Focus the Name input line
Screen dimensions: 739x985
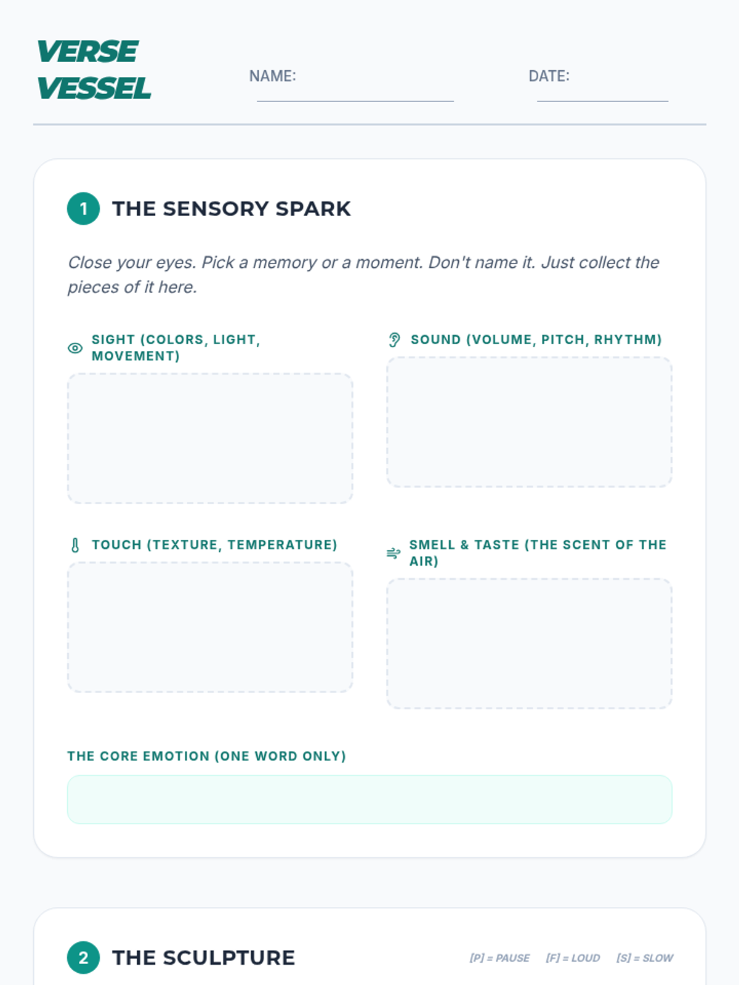coord(355,89)
